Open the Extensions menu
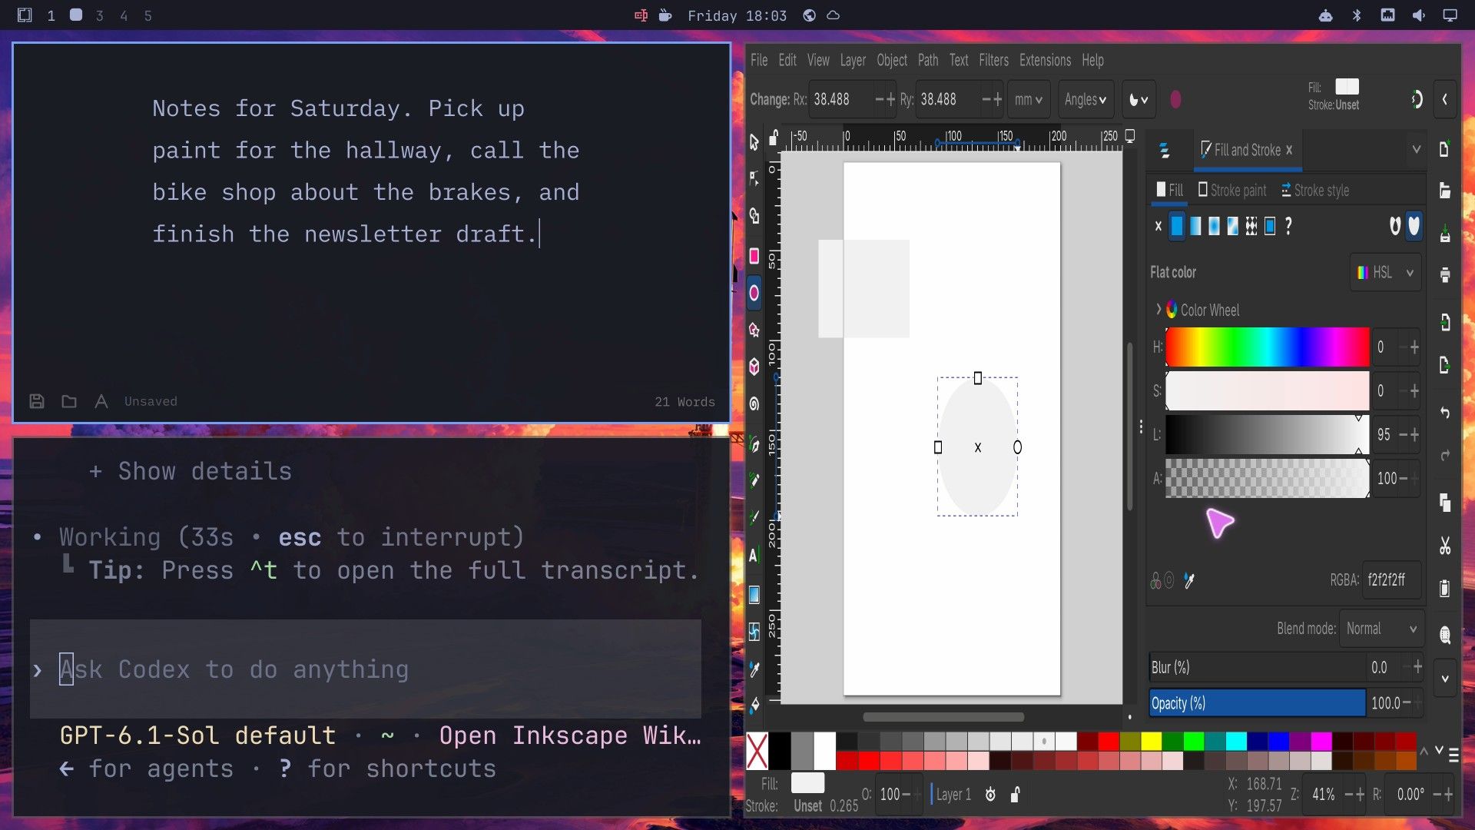Screen dimensions: 1475x830 point(1045,60)
